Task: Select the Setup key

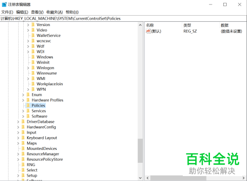Action: [32, 176]
